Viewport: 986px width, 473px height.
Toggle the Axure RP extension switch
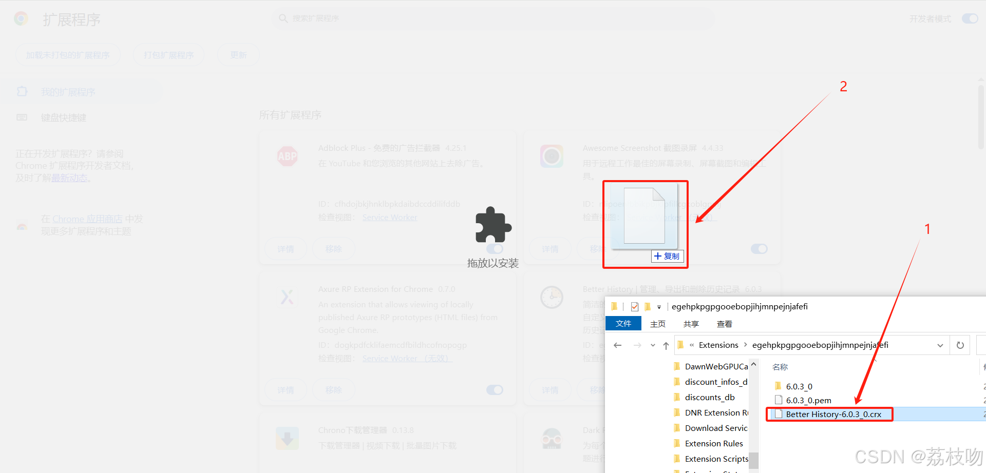click(495, 390)
